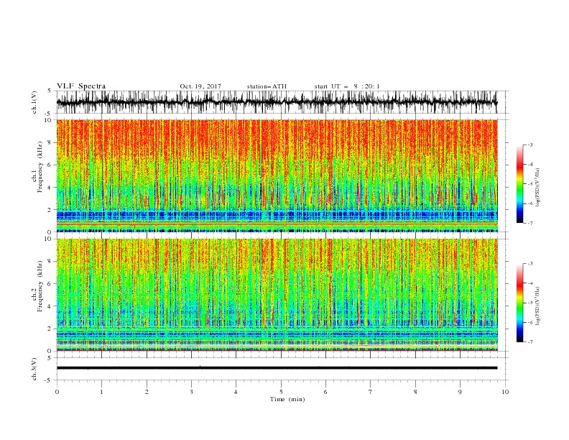Image resolution: width=569 pixels, height=440 pixels.
Task: Click tick label "1" on the Time axis
Action: pos(101,392)
